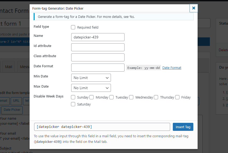Click the 'Field type' label text

click(x=41, y=27)
